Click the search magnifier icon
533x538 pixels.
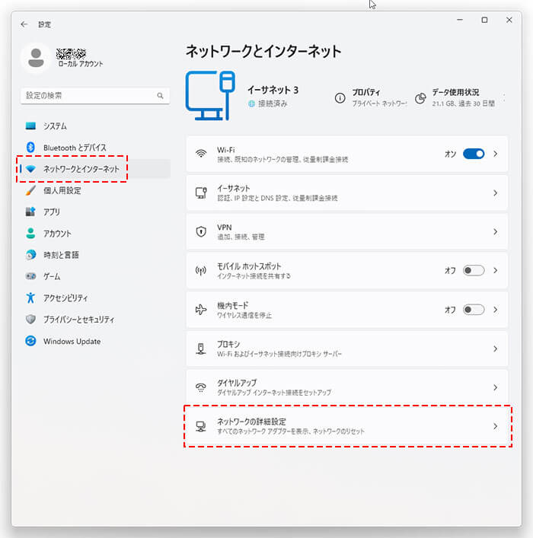tap(160, 95)
